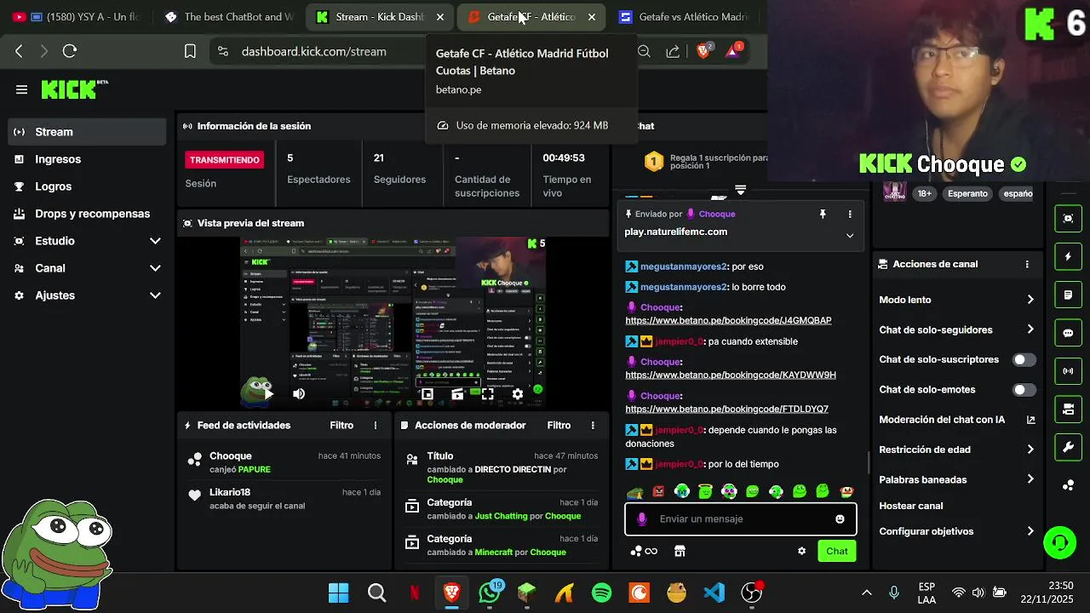Pin icon on the play.naturelifemc.com message
Image resolution: width=1090 pixels, height=613 pixels.
tap(823, 214)
